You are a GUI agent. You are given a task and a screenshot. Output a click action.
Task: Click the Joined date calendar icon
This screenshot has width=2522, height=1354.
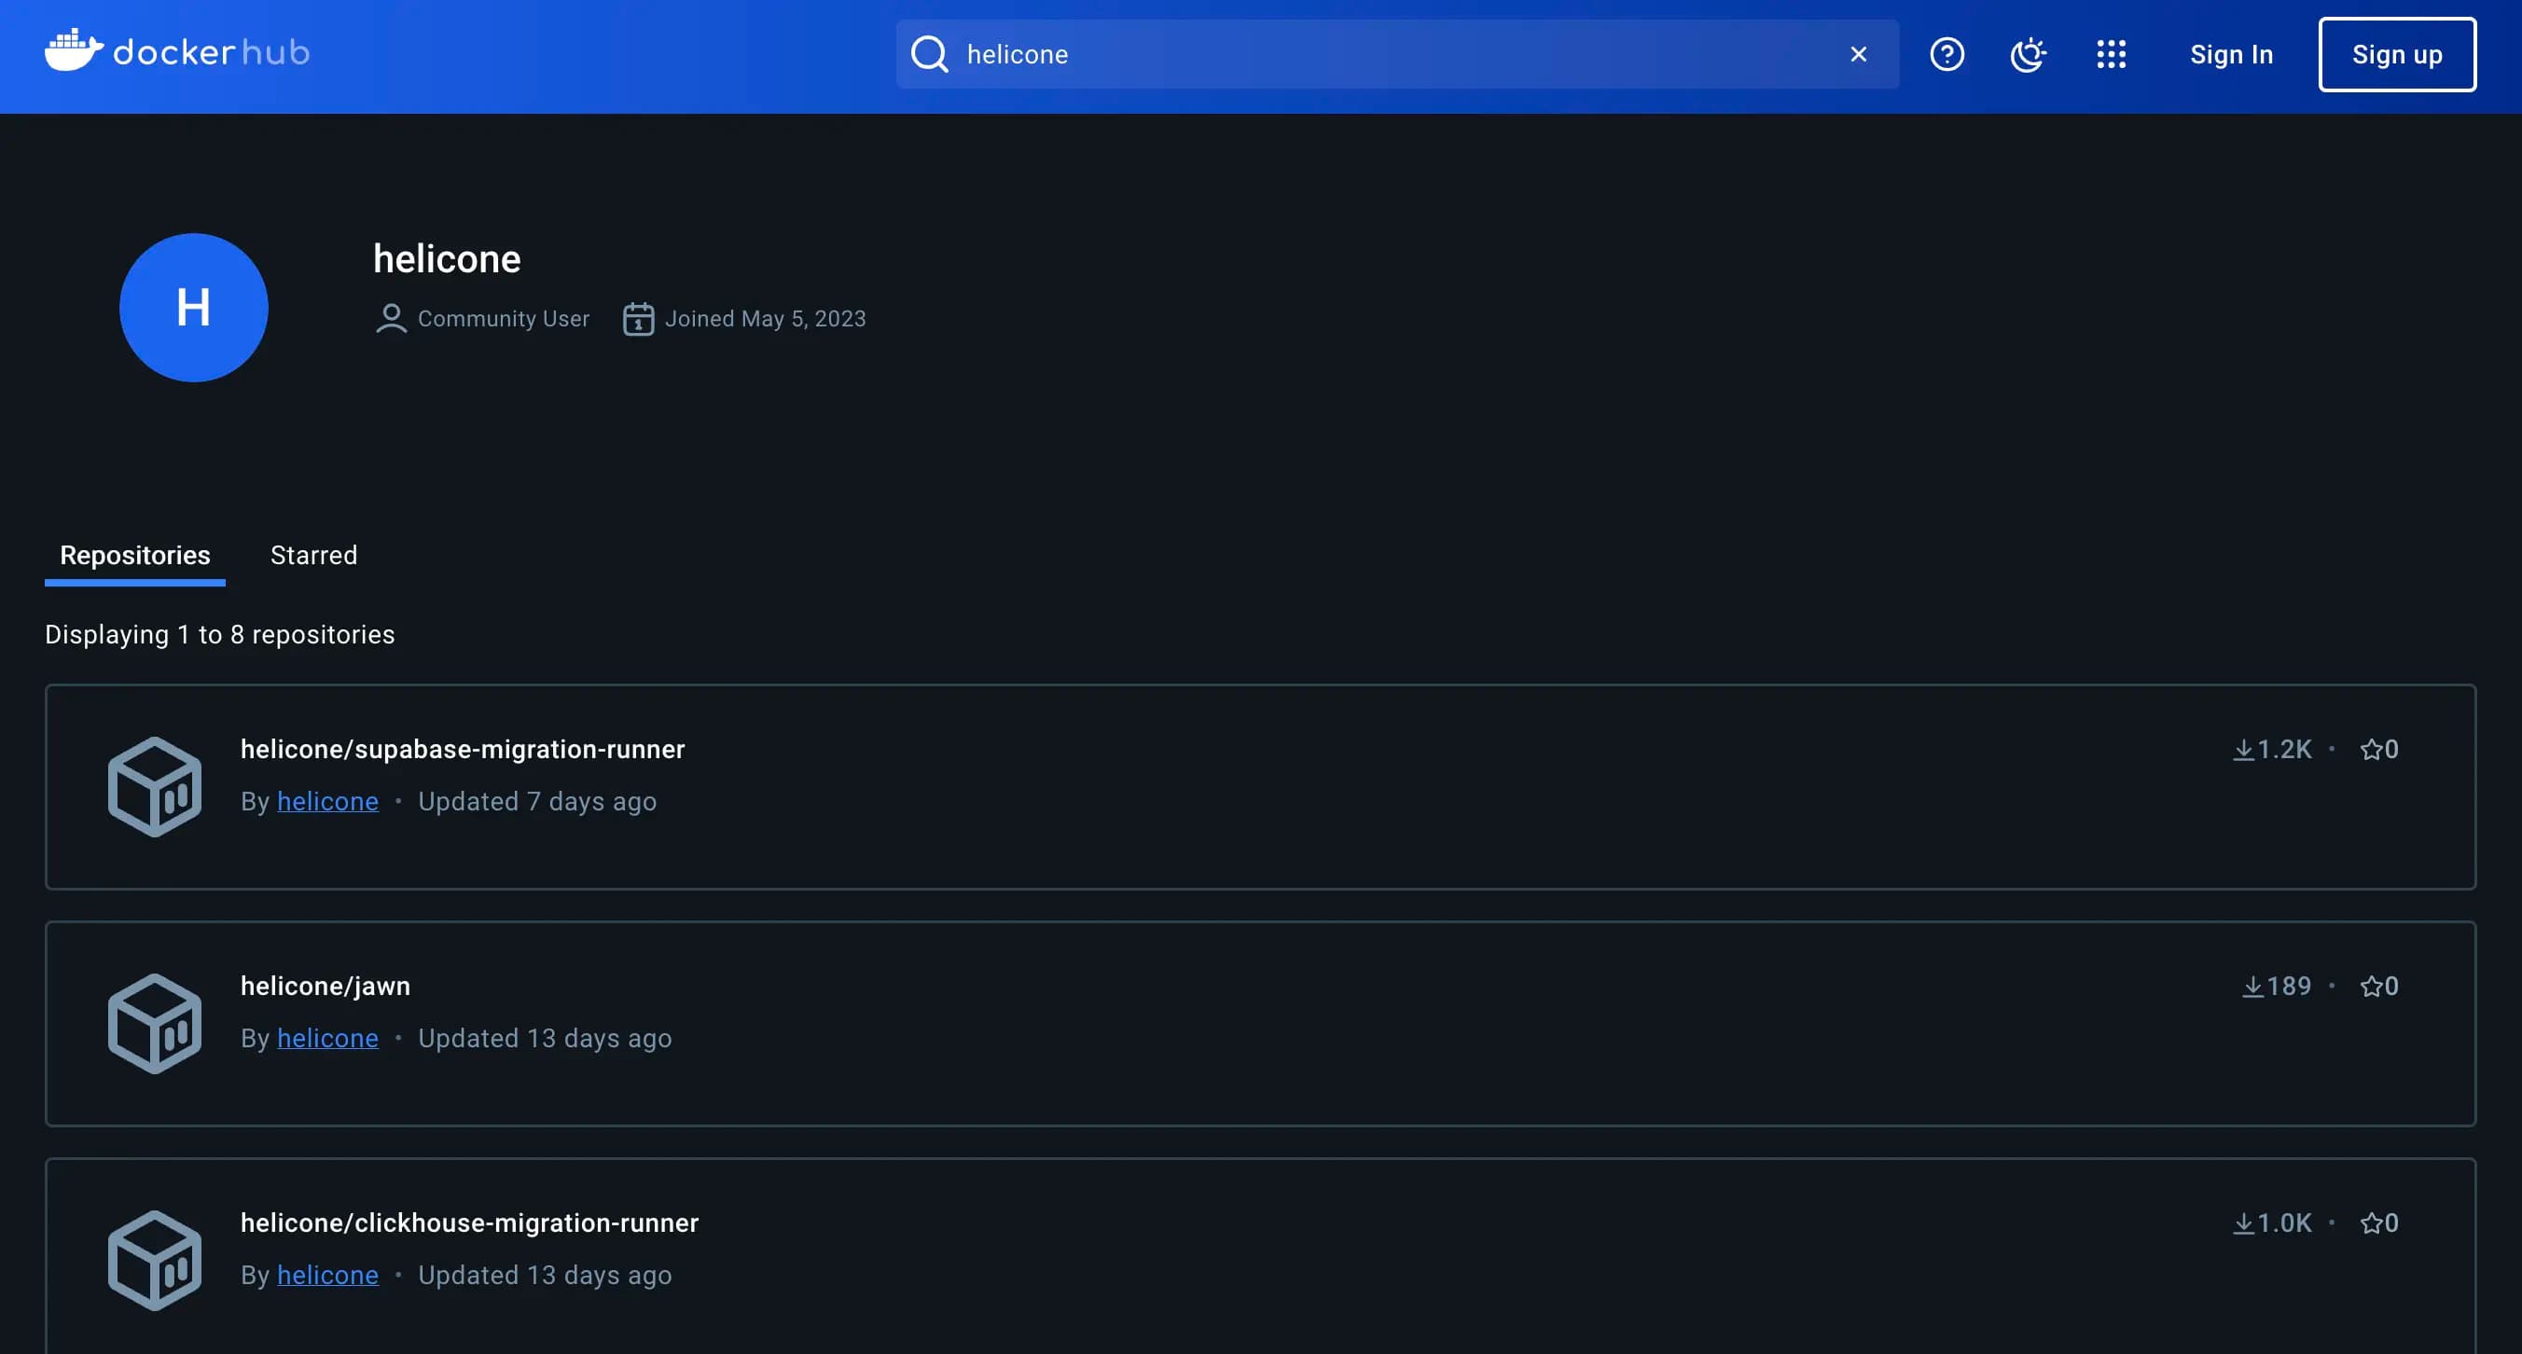pos(638,319)
